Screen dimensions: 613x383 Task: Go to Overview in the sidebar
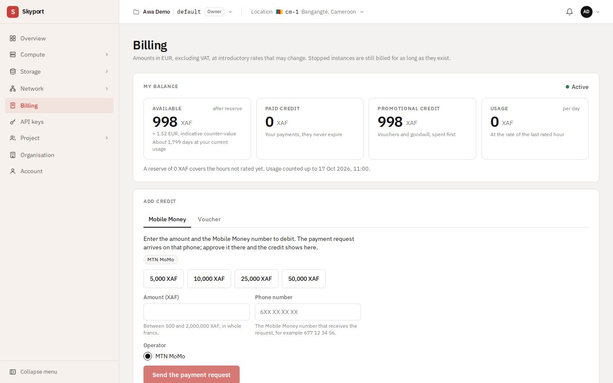click(x=59, y=38)
